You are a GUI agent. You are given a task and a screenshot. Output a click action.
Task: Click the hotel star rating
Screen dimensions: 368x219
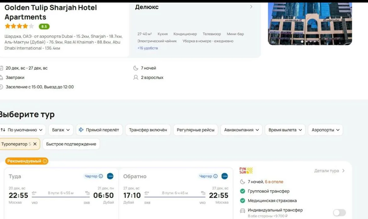[x=19, y=26]
